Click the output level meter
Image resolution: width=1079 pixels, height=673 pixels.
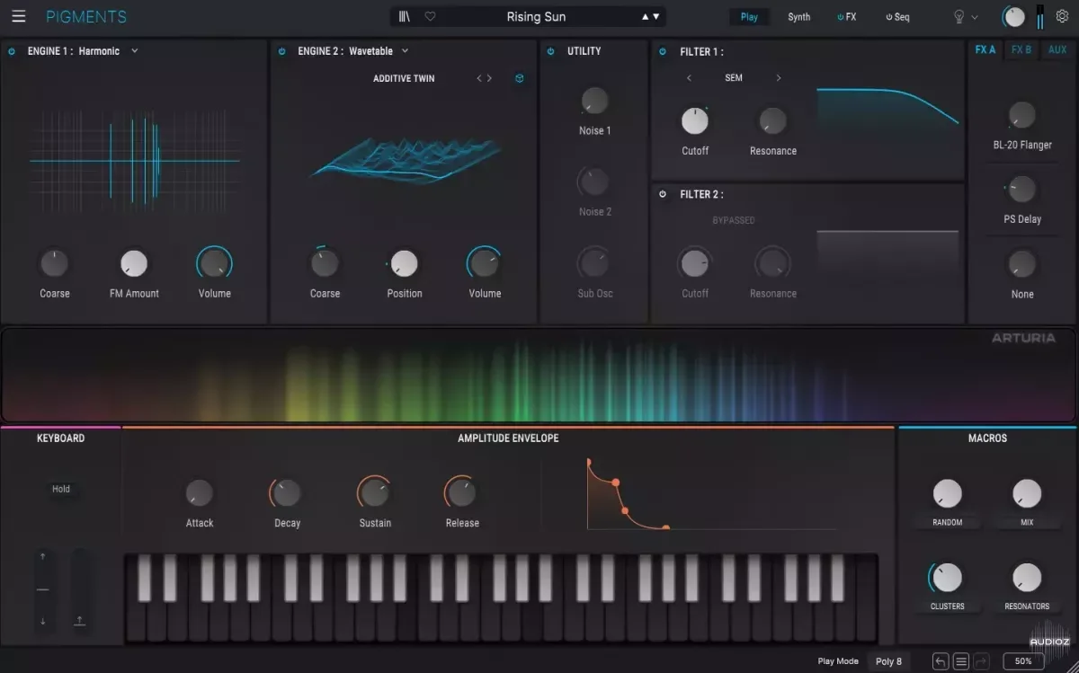pos(1041,16)
